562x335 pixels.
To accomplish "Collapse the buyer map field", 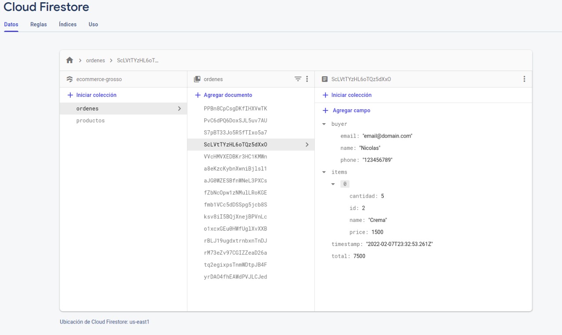I will pyautogui.click(x=324, y=124).
